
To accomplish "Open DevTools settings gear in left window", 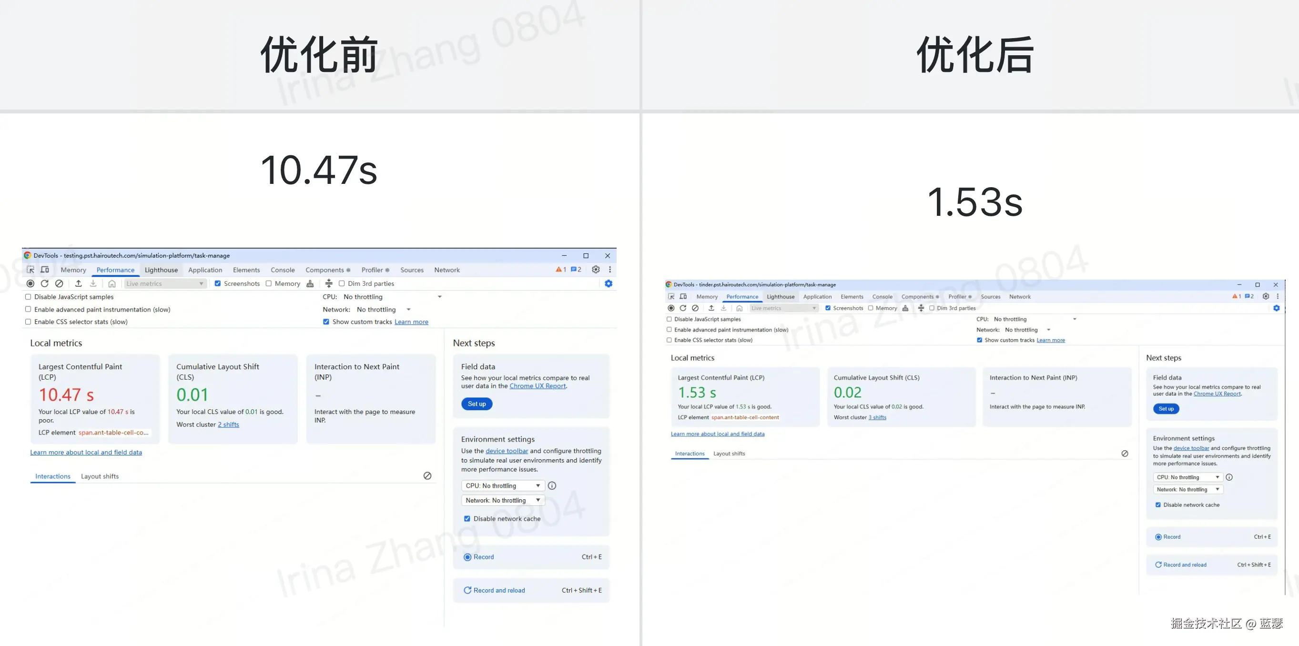I will [596, 270].
